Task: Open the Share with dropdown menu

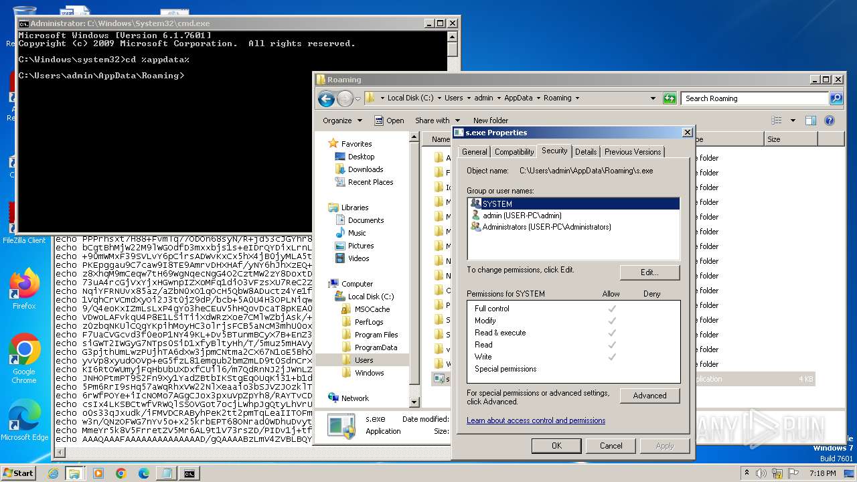Action: pos(437,120)
